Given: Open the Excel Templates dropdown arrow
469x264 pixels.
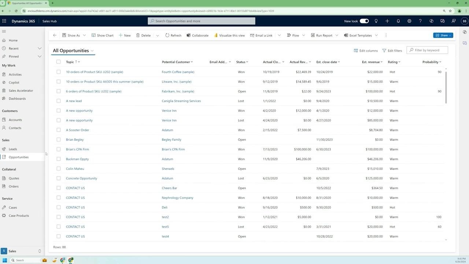Looking at the screenshot, I should click(x=376, y=35).
